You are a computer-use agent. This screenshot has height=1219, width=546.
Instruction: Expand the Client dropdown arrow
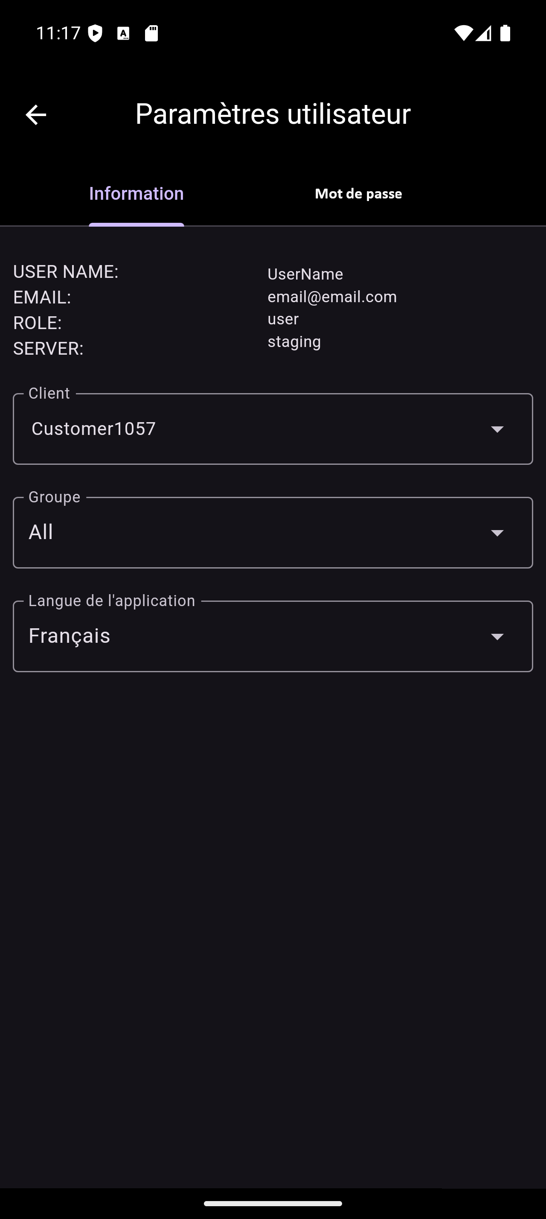coord(497,429)
